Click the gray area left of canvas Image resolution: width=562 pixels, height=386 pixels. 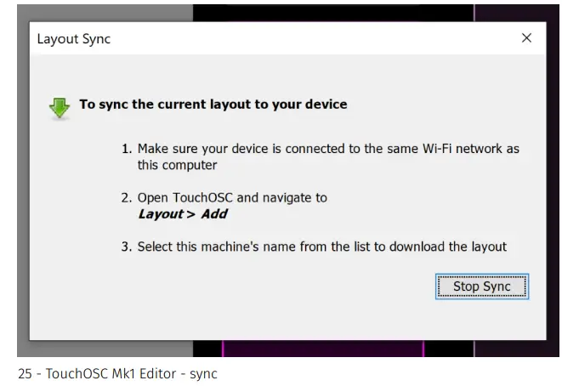102,12
